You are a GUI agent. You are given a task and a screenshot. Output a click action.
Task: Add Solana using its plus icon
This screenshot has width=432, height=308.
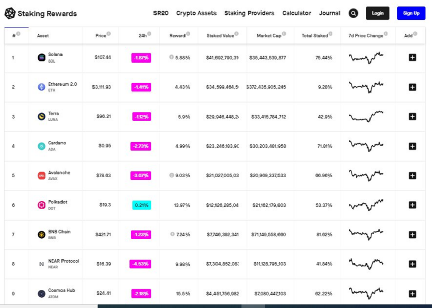click(412, 57)
